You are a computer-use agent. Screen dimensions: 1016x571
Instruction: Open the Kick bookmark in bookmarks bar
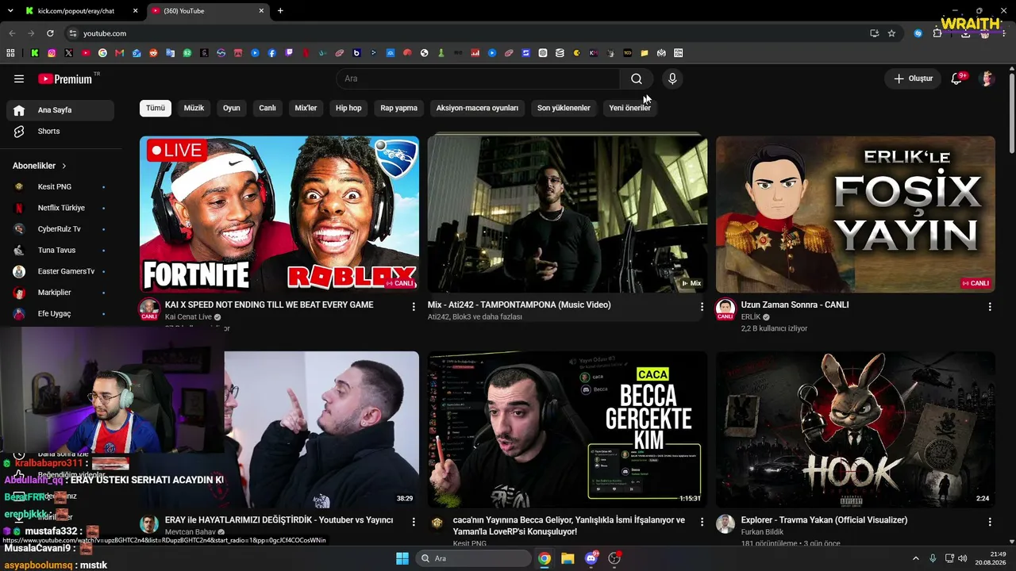coord(35,53)
